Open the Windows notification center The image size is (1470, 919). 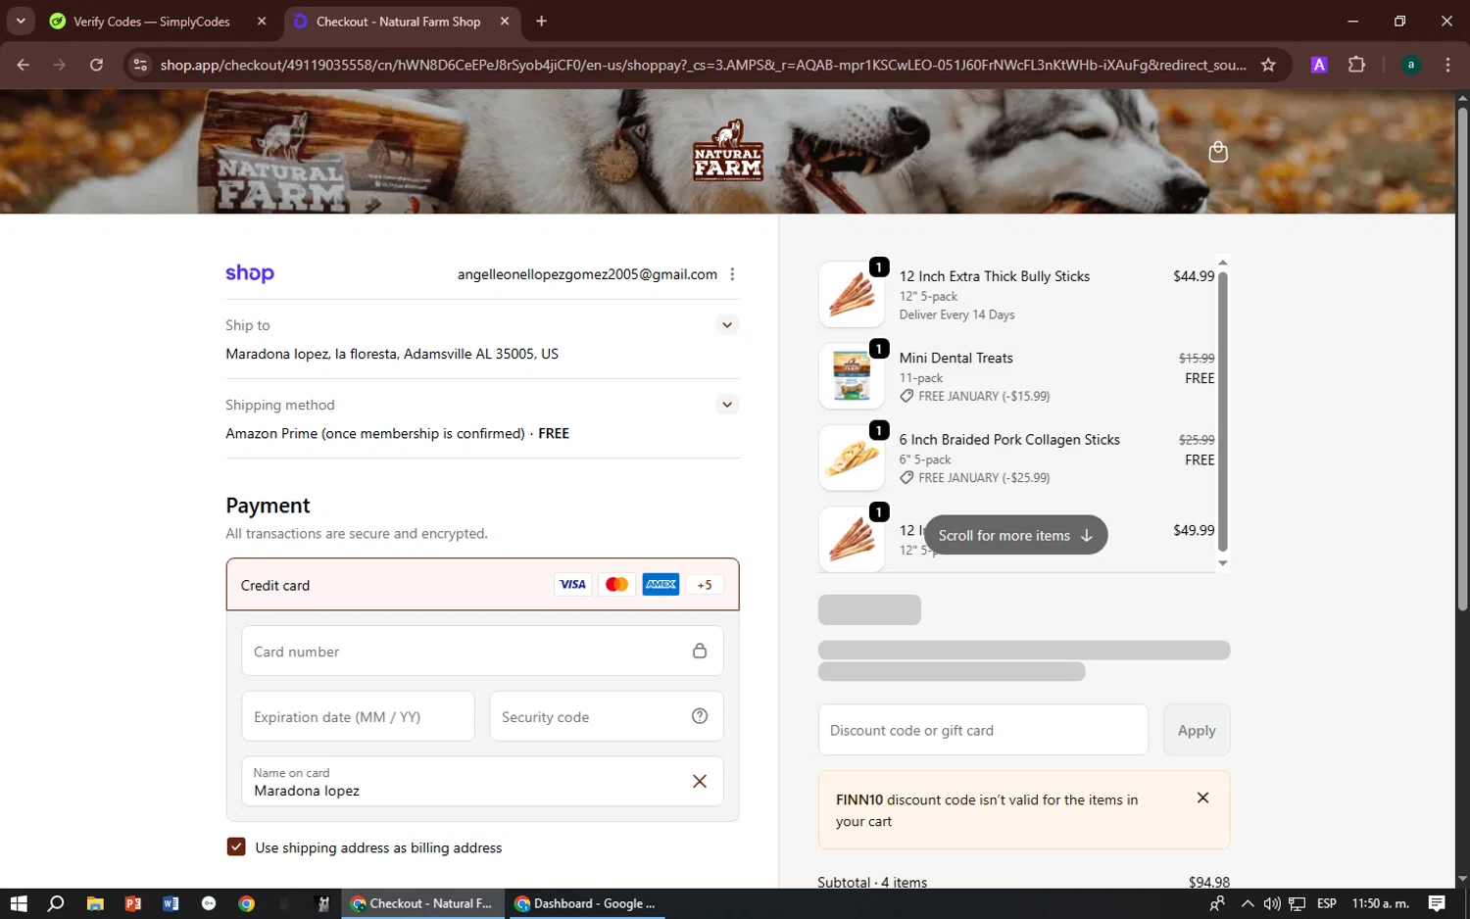1437,903
